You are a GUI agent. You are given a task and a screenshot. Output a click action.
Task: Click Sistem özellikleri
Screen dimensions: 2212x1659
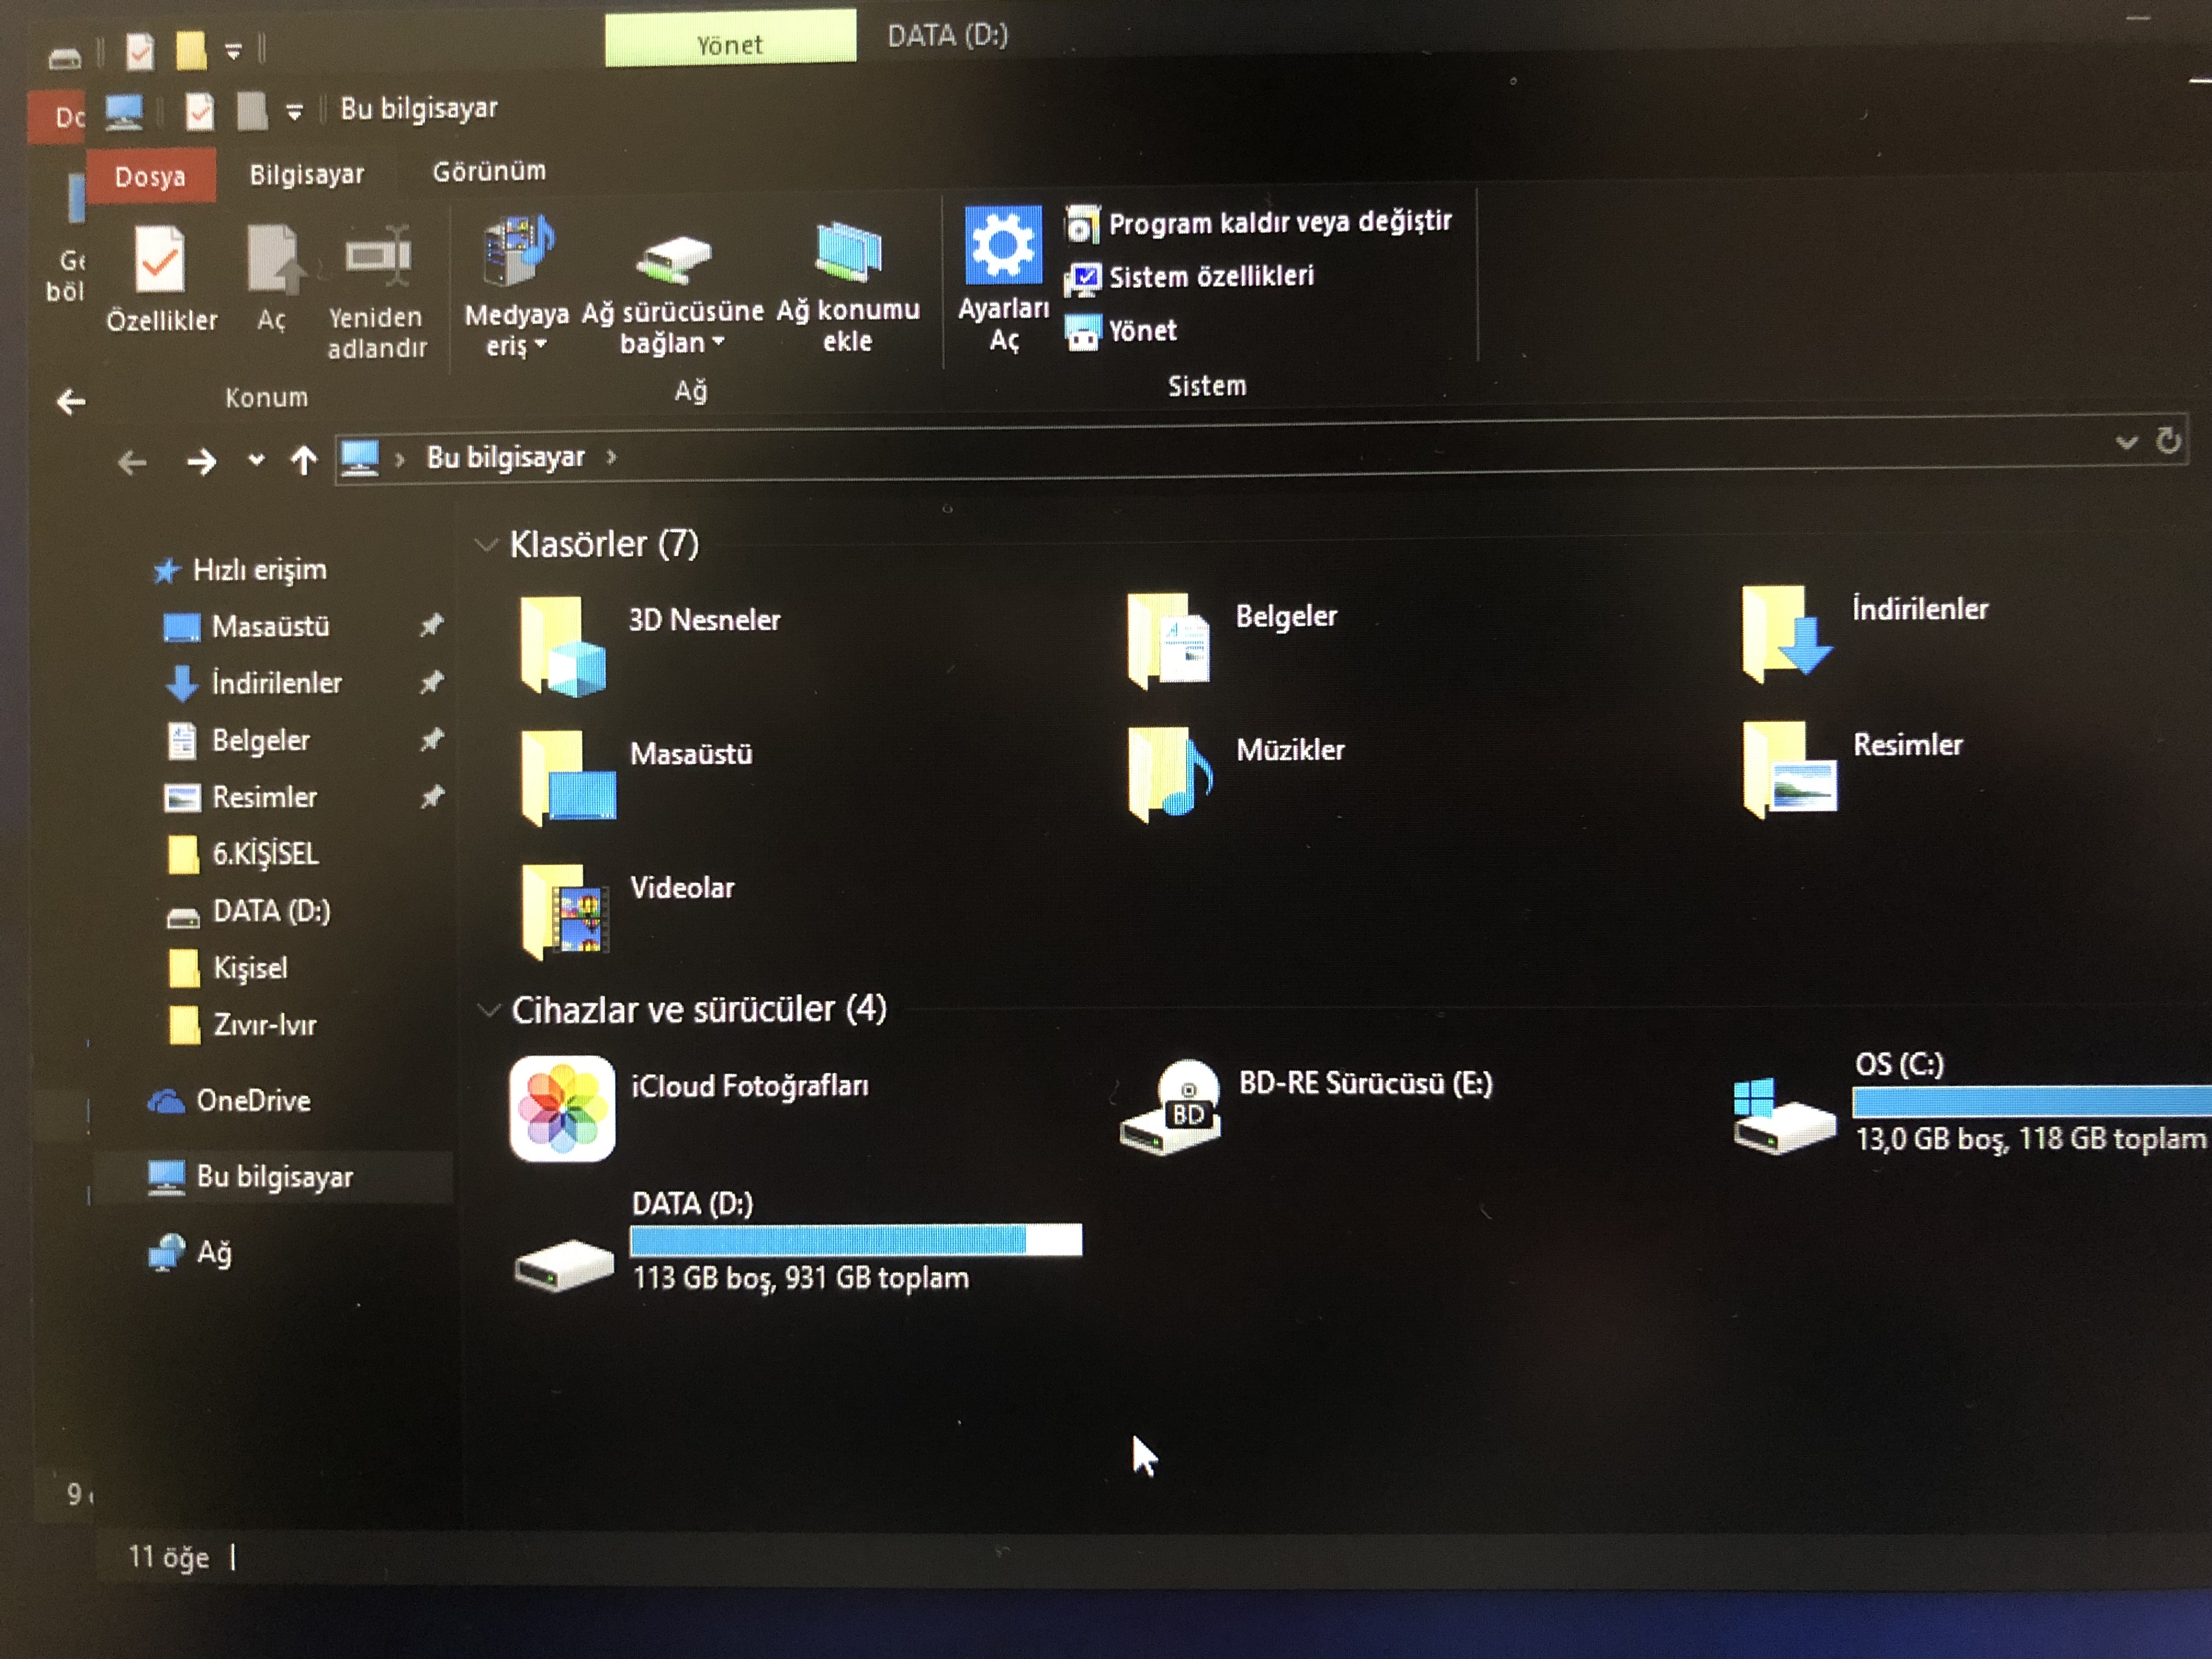coord(1190,277)
